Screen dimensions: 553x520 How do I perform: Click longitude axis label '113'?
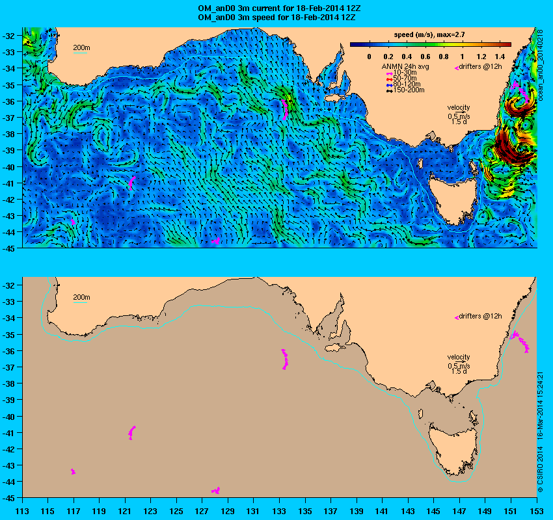22,511
